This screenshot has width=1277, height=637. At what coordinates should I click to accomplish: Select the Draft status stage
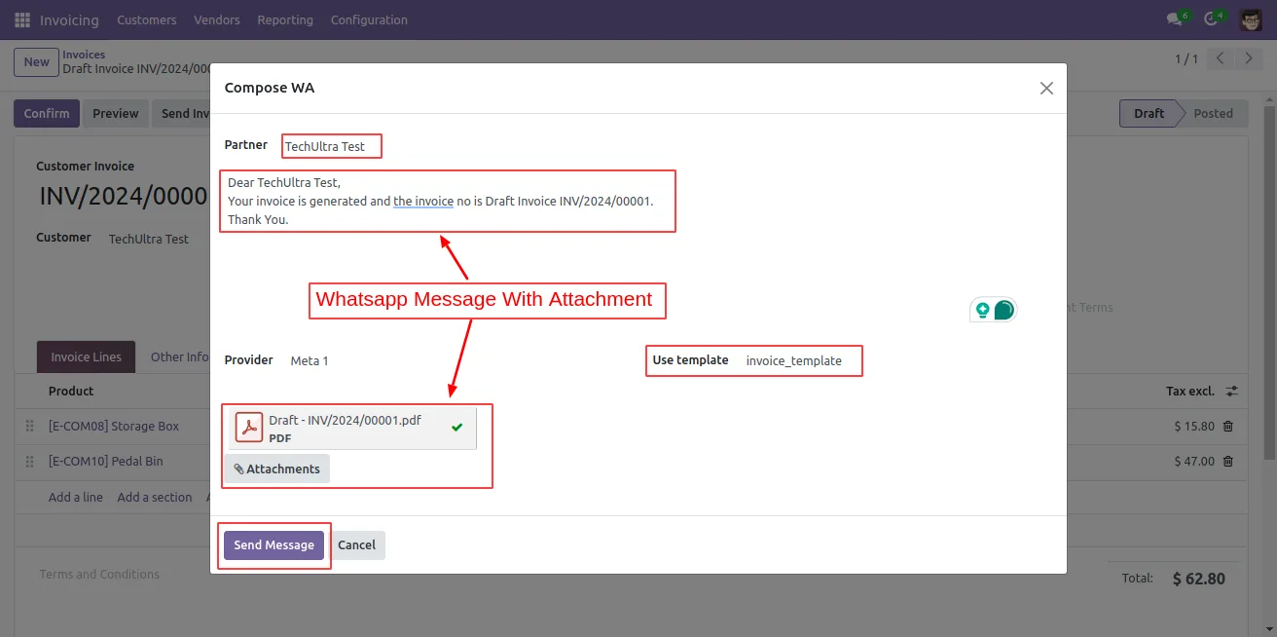1149,113
